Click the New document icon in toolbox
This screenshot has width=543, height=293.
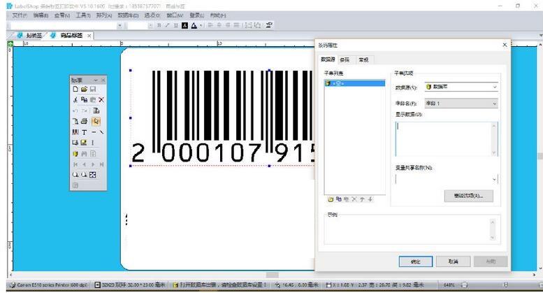tap(76, 90)
